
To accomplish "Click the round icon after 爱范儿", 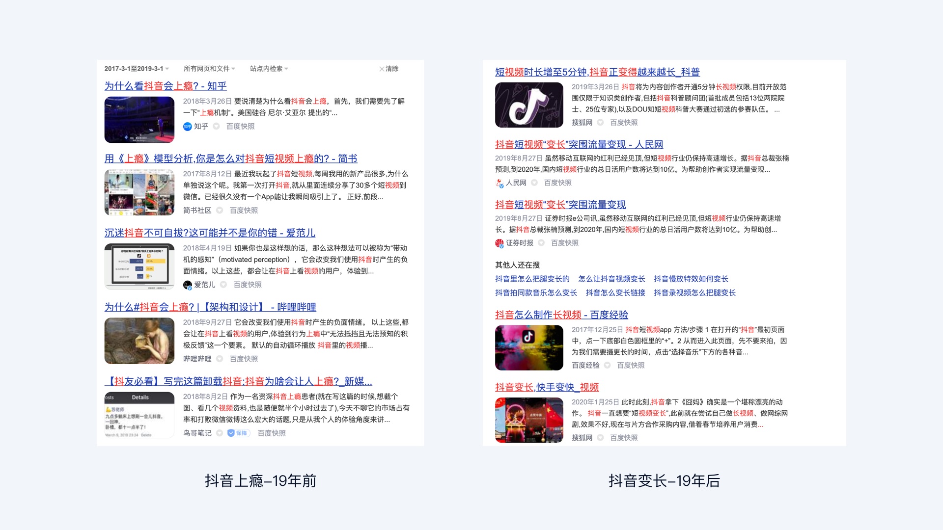I will click(x=223, y=285).
